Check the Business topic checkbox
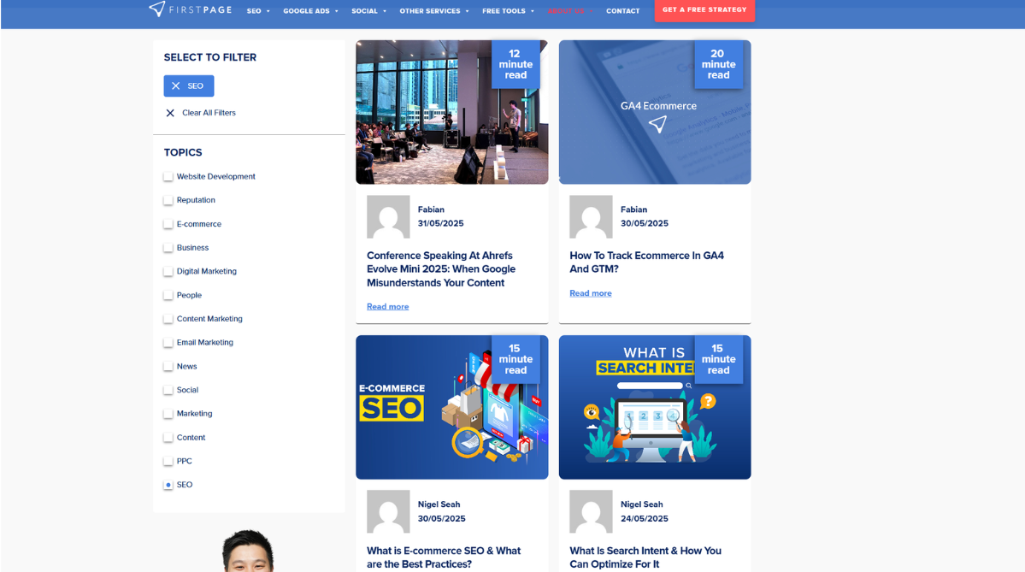Image resolution: width=1025 pixels, height=572 pixels. pos(168,248)
